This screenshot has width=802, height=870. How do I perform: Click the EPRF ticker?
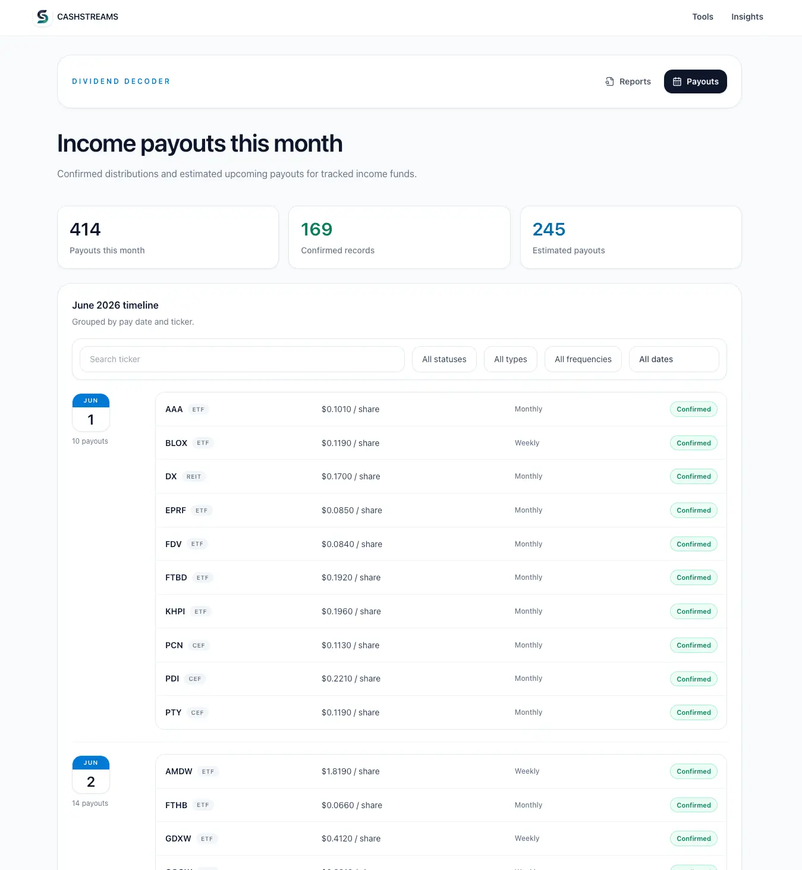coord(175,510)
